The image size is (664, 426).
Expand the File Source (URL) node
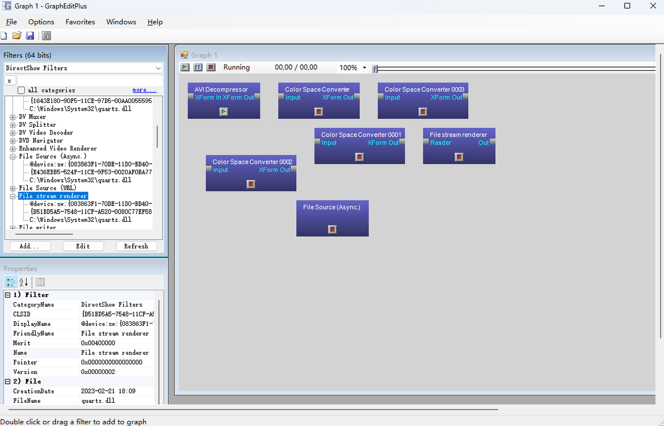[x=13, y=188]
